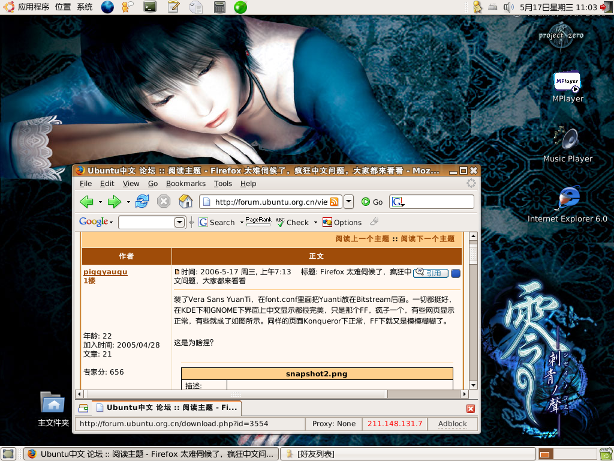
Task: Click the 211.148.131.7 IP status entry
Action: click(395, 424)
